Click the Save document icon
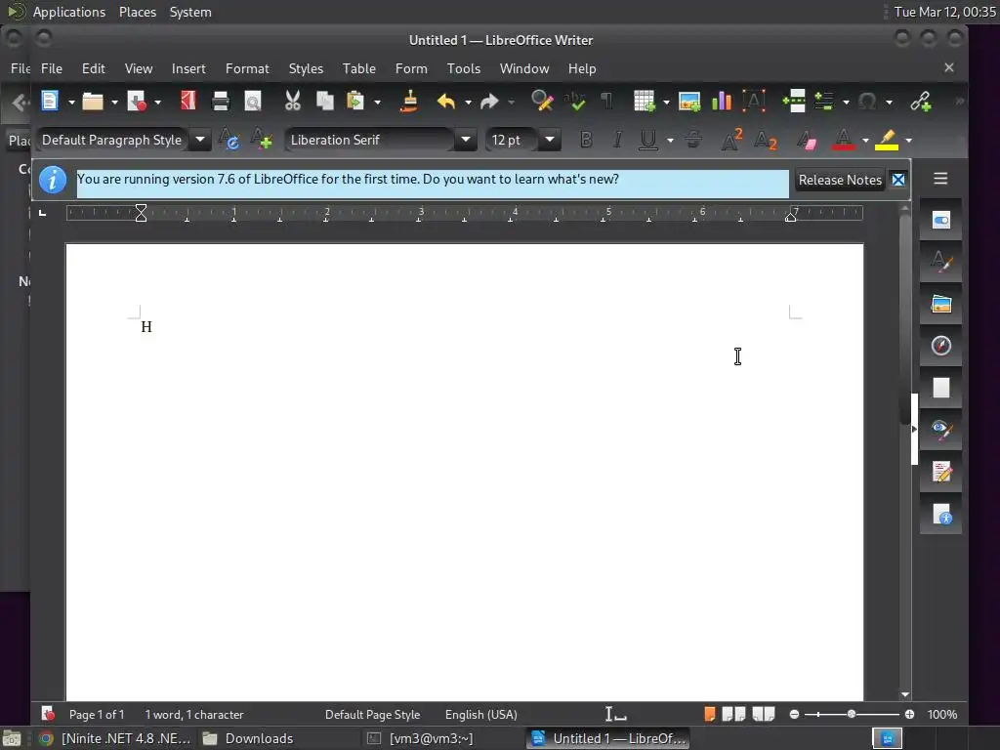The image size is (1000, 750). pos(137,101)
